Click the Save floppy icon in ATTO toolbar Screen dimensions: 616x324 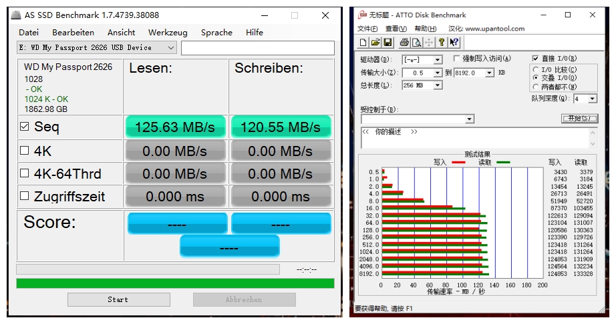coord(388,42)
